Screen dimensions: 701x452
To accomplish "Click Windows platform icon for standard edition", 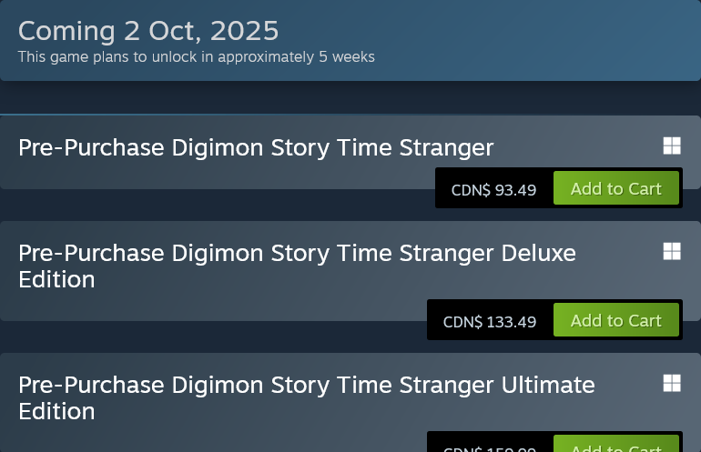I will coord(672,146).
